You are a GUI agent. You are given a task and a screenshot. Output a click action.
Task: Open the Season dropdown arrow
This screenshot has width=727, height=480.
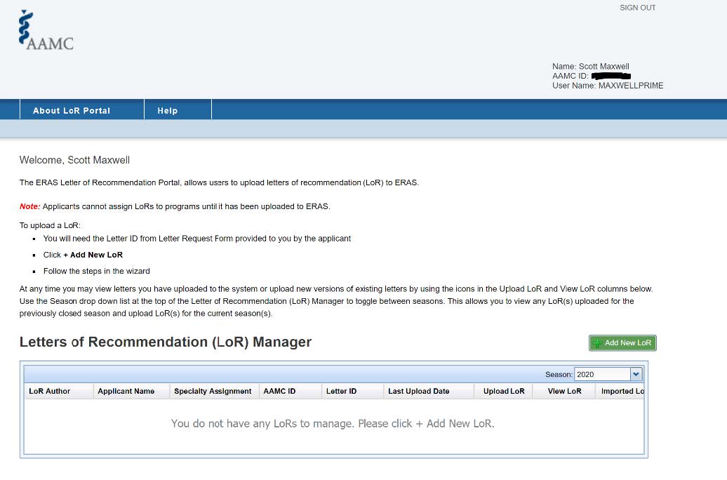pyautogui.click(x=636, y=374)
